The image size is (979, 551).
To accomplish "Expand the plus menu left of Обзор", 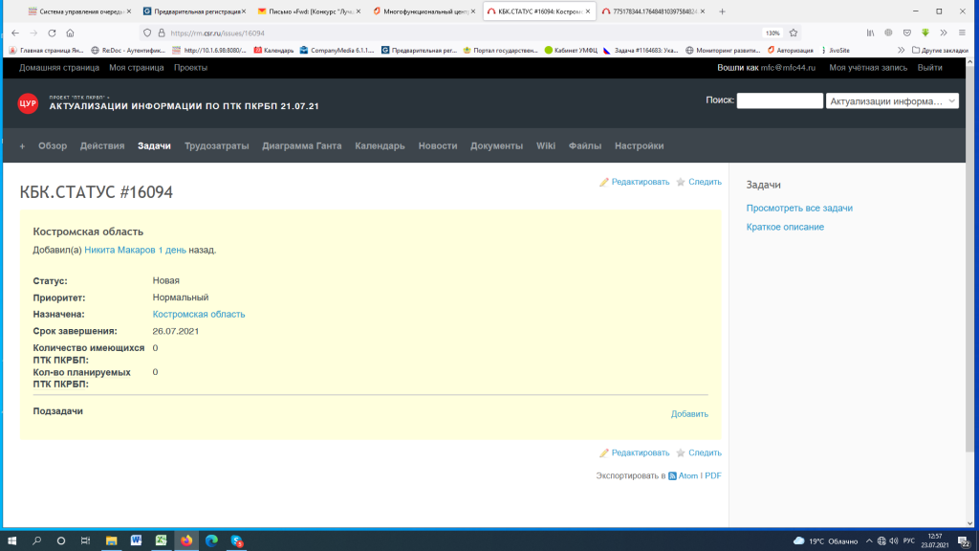I will 22,146.
